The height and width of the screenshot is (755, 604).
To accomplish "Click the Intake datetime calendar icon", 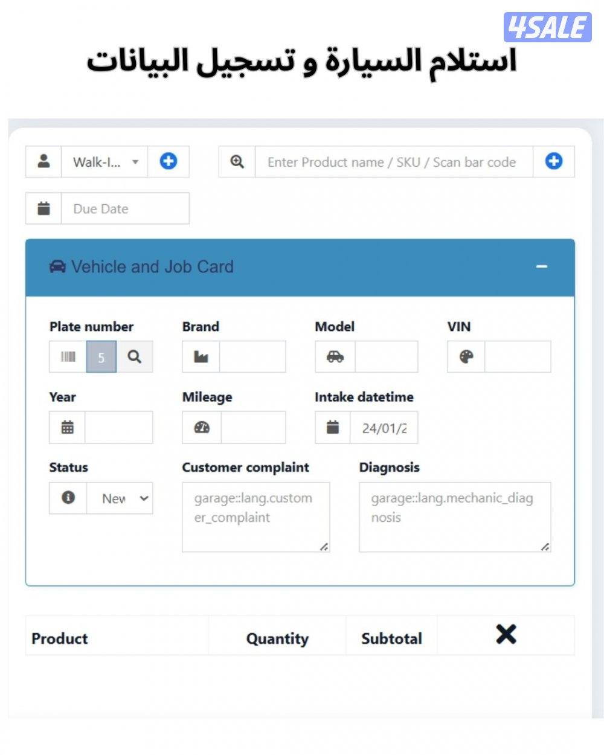I will click(x=333, y=428).
